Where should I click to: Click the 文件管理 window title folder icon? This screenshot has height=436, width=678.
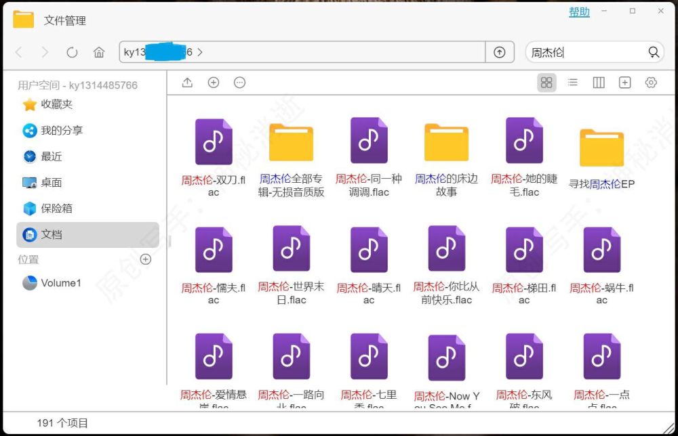(x=23, y=20)
